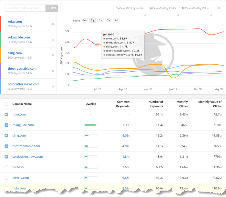This screenshot has height=197, width=226.
Task: Click sling.com orange data point on chart
Action: [x=98, y=70]
